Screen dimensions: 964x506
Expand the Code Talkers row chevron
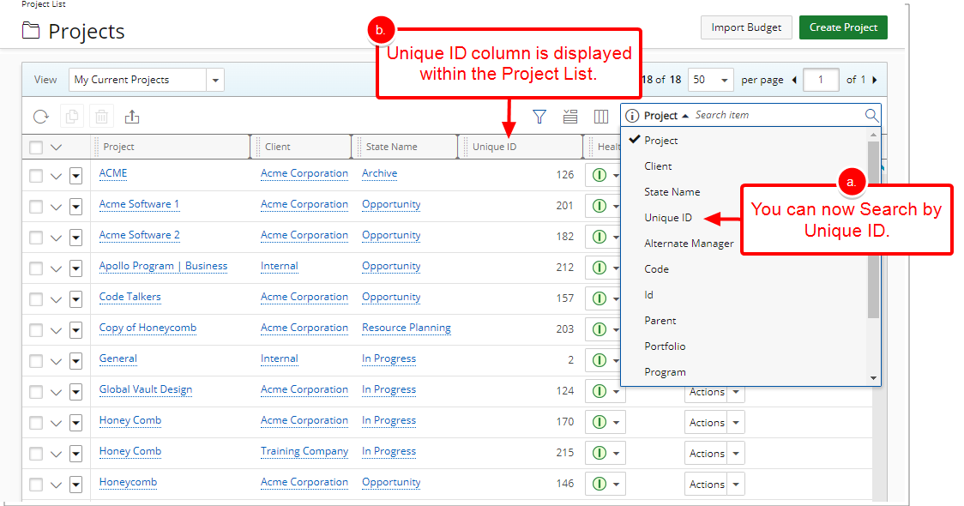tap(56, 300)
